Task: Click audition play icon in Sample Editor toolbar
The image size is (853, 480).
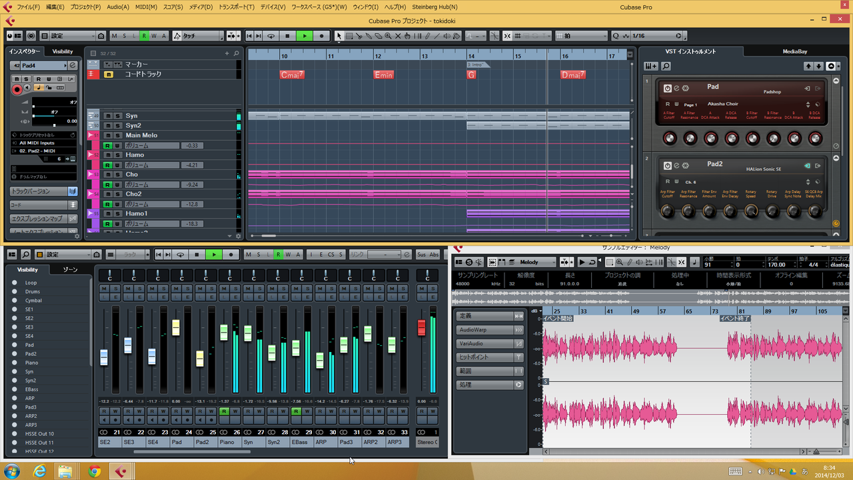Action: (x=582, y=262)
